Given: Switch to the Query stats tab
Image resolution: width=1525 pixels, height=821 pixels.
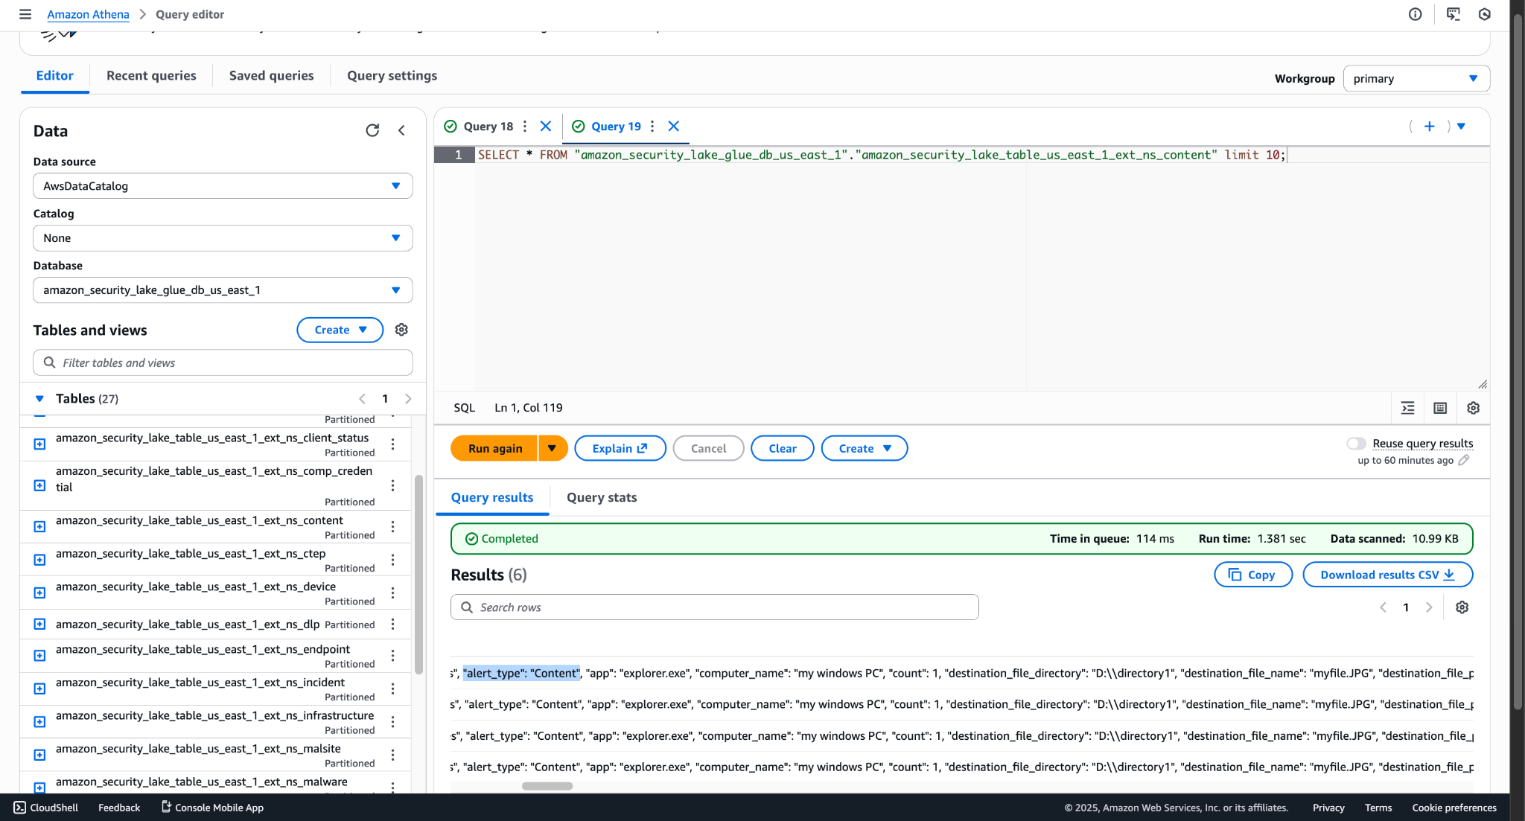Looking at the screenshot, I should coord(602,497).
